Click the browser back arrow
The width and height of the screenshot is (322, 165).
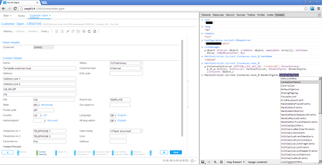click(x=3, y=9)
